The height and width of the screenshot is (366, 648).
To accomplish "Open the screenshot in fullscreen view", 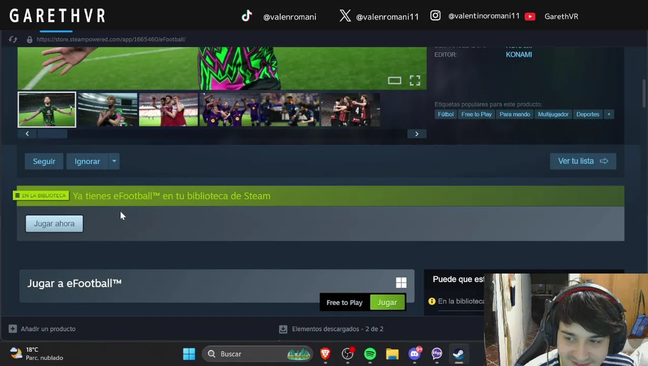I will [415, 80].
